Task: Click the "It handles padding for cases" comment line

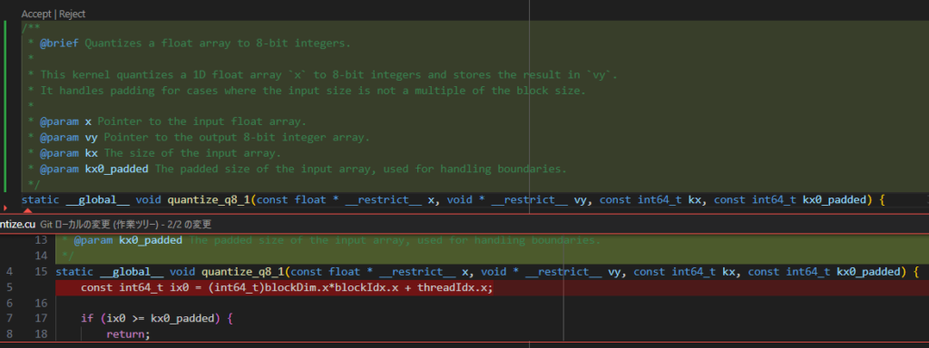Action: pyautogui.click(x=307, y=91)
